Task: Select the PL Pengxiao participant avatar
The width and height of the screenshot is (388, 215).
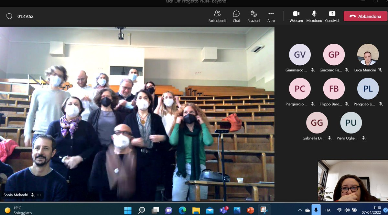Action: (368, 89)
